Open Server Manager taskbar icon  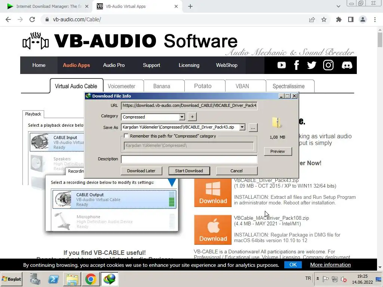pos(35,279)
